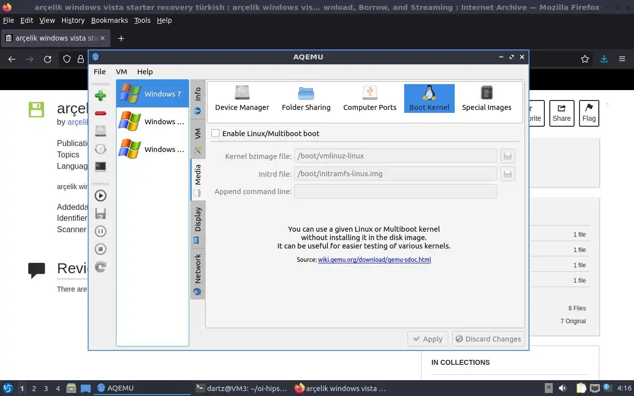Open Firefox downloads panel
The image size is (634, 396).
(604, 59)
